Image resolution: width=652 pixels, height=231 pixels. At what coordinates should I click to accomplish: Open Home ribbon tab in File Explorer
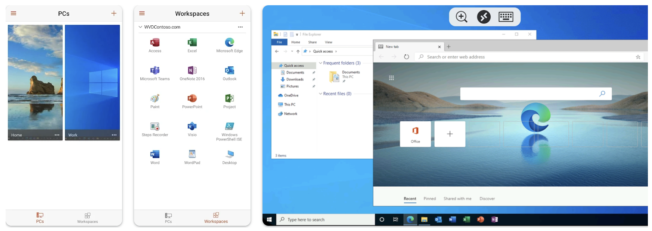click(x=296, y=42)
